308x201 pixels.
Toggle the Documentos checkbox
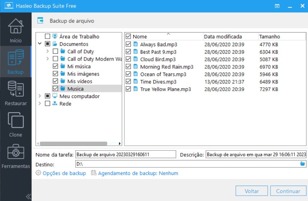[x=48, y=44]
